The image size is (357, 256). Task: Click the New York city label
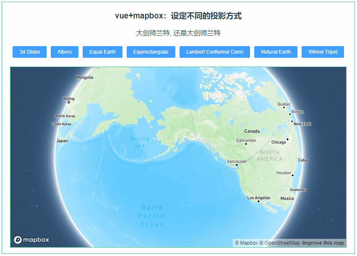(302, 124)
